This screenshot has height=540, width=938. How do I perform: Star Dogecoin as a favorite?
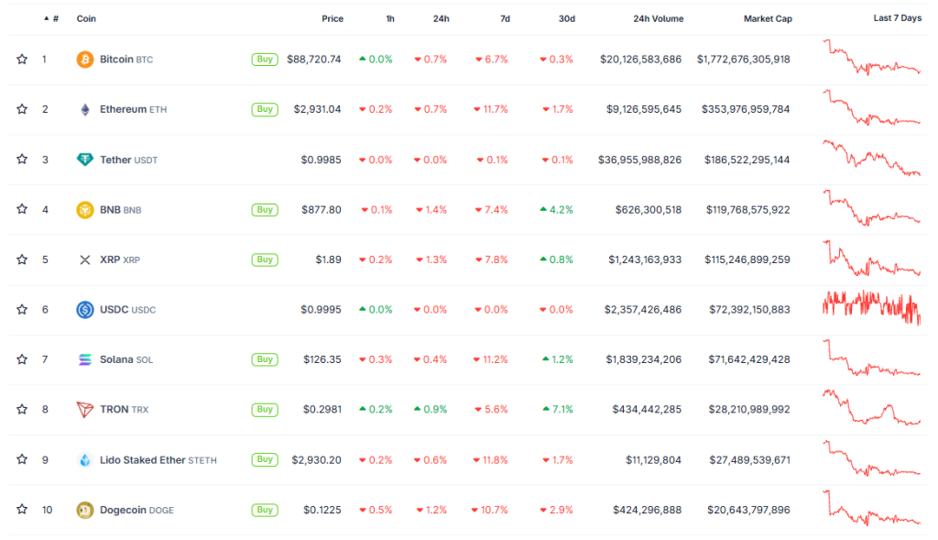click(22, 510)
